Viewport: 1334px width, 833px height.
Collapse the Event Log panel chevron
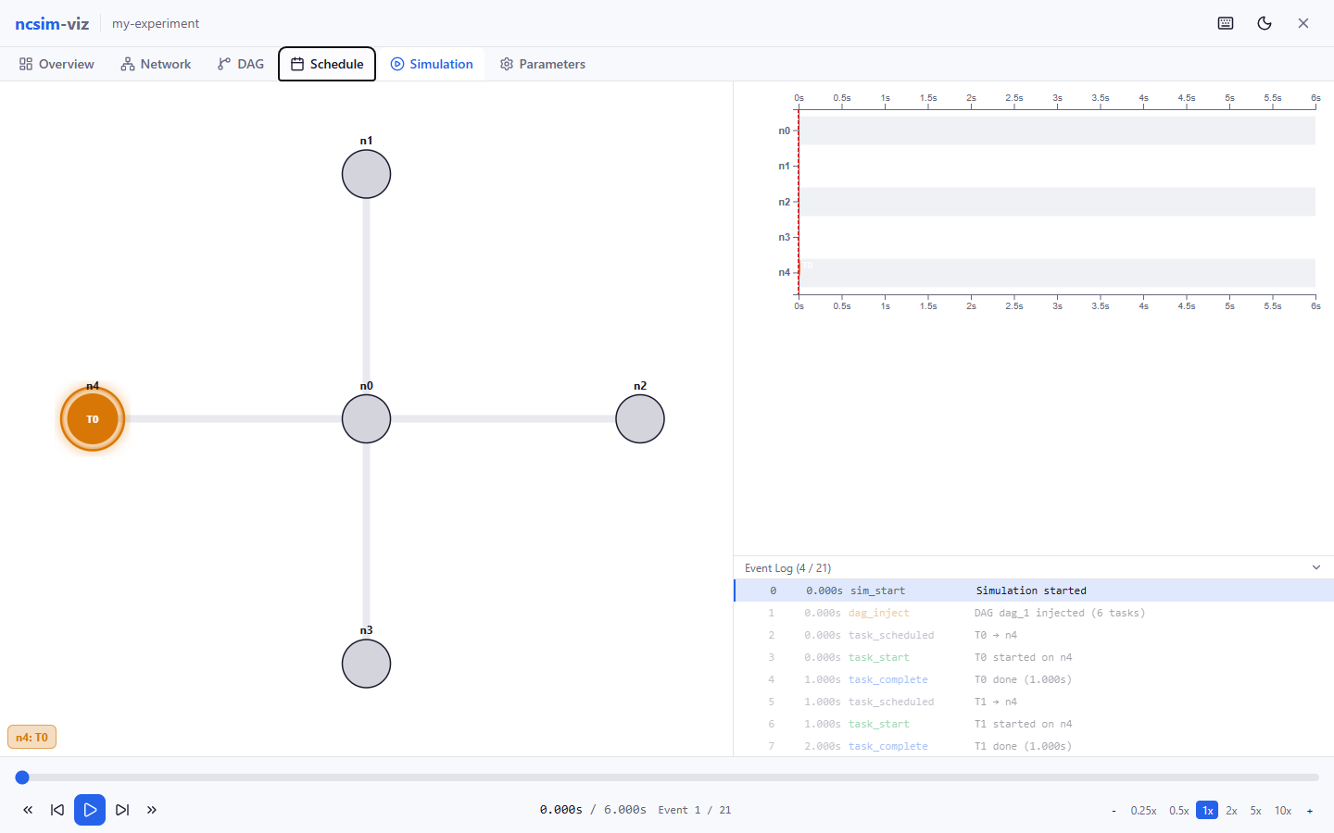point(1316,567)
